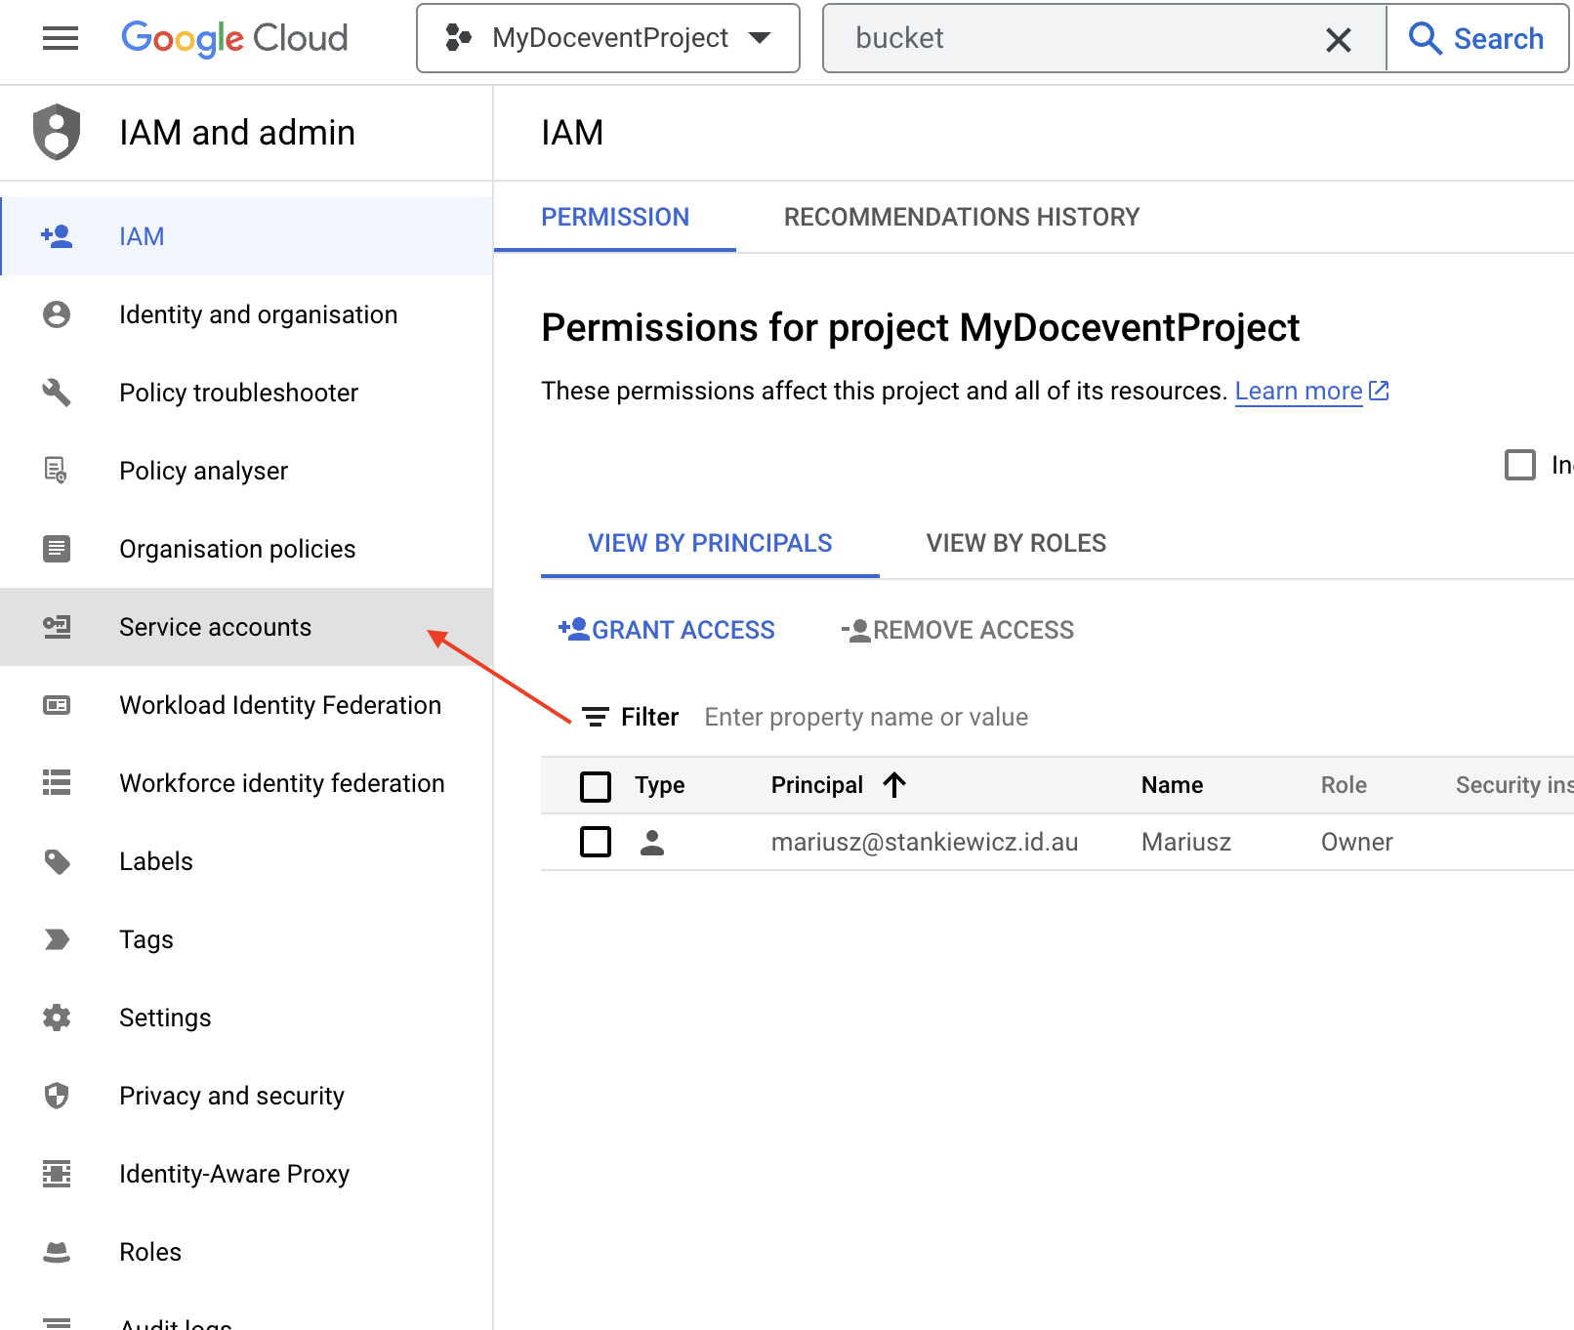Clear the search box with X

[1338, 39]
